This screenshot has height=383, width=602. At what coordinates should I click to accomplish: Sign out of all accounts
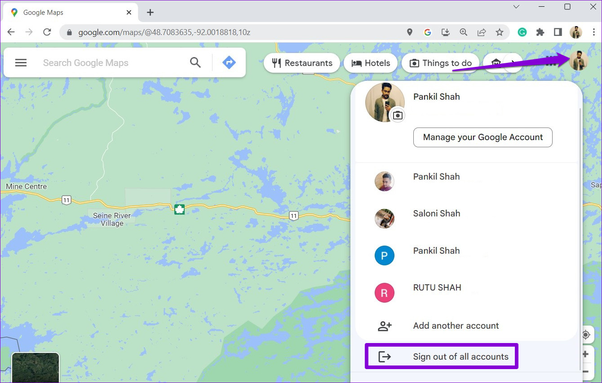442,357
